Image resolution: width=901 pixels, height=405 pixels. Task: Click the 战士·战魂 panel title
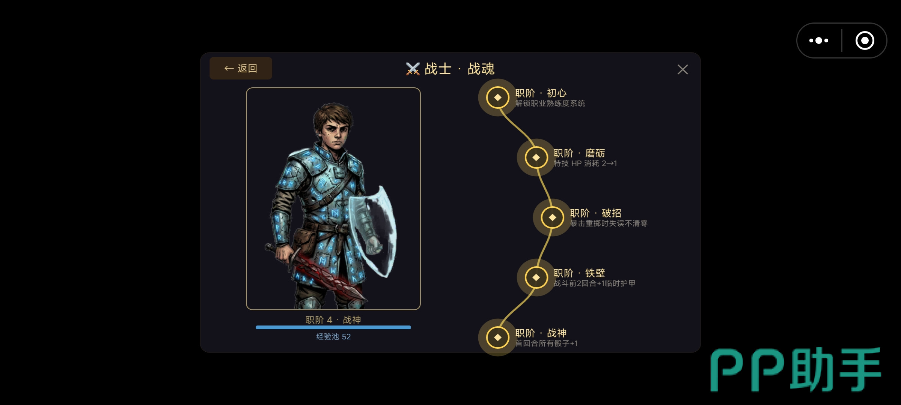(460, 69)
